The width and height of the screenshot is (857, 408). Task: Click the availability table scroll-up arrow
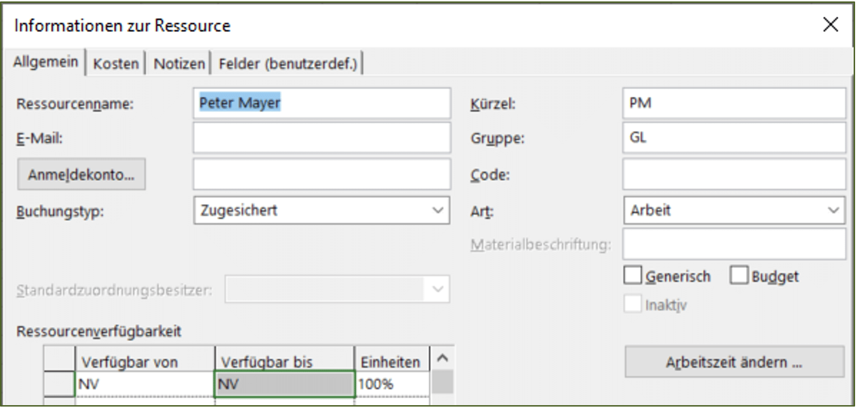pyautogui.click(x=443, y=357)
